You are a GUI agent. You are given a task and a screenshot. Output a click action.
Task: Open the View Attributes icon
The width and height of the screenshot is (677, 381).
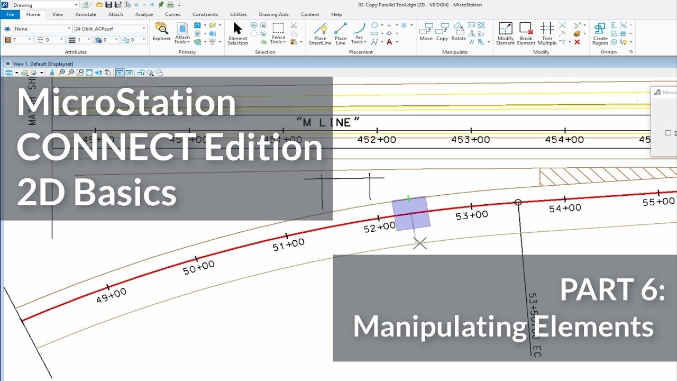(9, 72)
